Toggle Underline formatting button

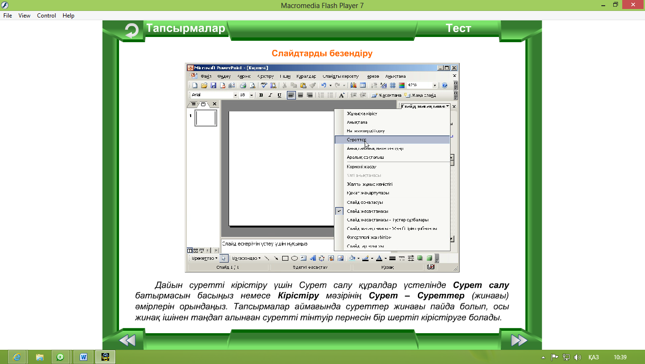279,95
